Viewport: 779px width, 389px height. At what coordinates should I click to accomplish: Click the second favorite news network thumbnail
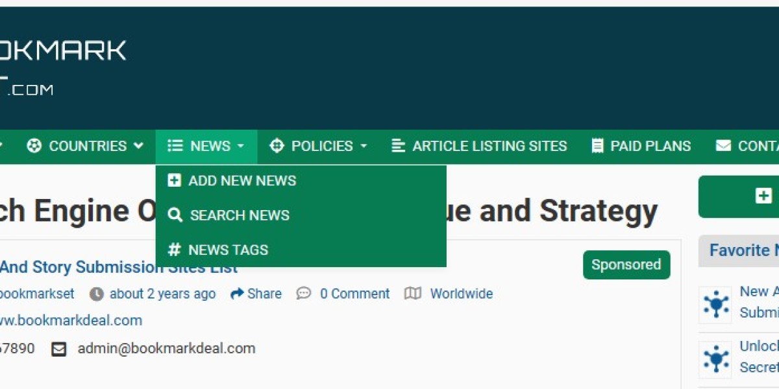[715, 360]
